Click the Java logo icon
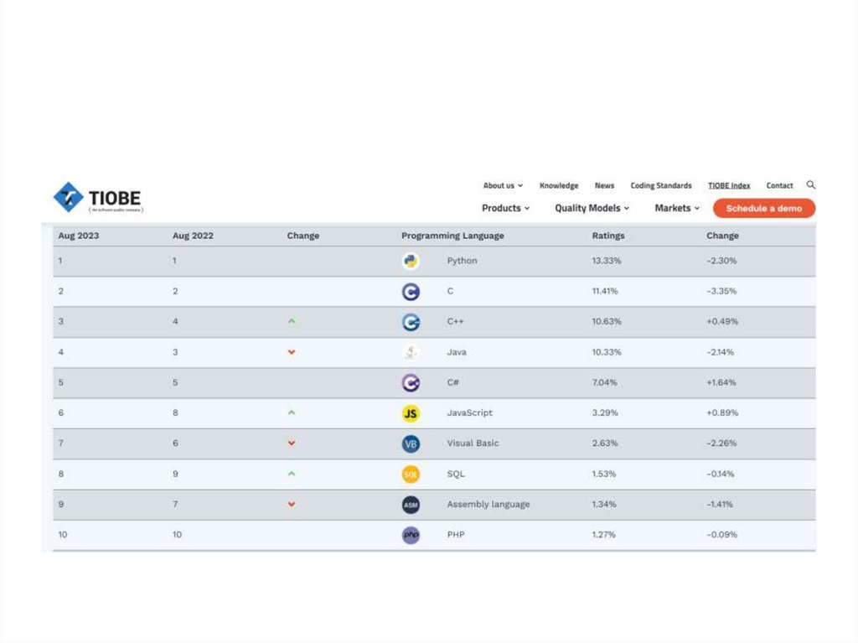Screen dimensions: 858x643 411,352
